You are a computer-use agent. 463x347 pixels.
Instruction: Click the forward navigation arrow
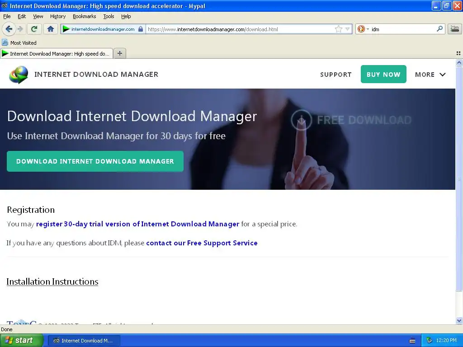[20, 29]
